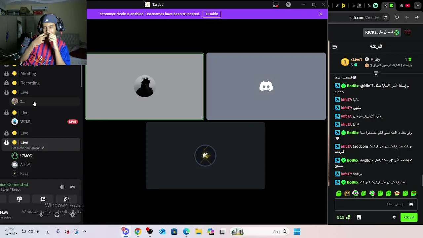
Task: Open the Windows Start menu
Action: coord(297,232)
